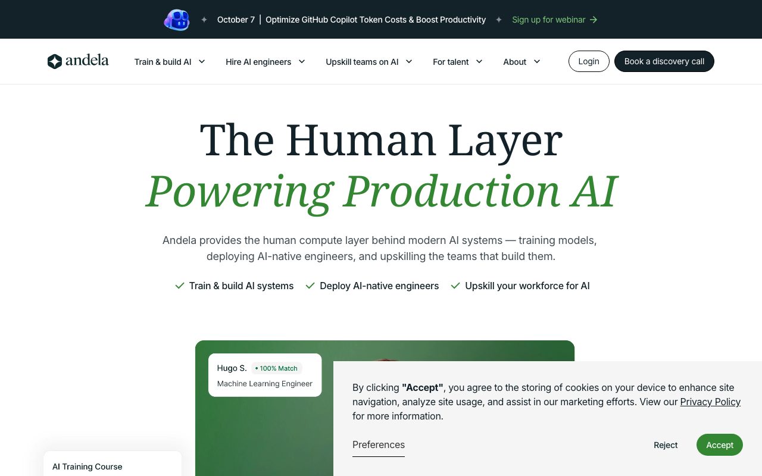Sign up for the webinar
The height and width of the screenshot is (476, 762).
[555, 20]
